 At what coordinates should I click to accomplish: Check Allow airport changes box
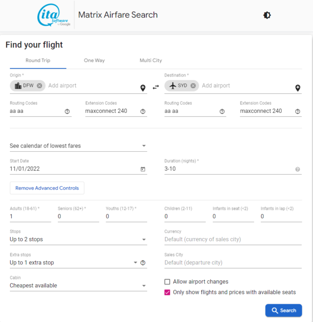[167, 282]
